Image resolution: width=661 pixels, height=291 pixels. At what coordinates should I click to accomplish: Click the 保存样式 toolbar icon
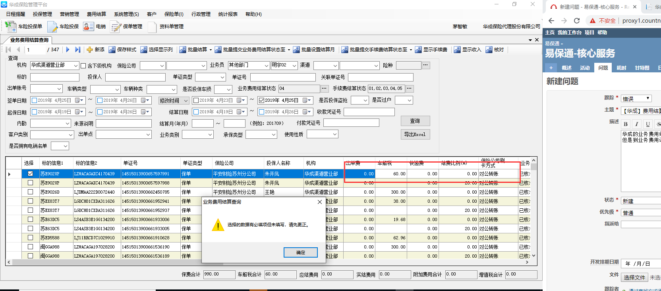click(112, 50)
